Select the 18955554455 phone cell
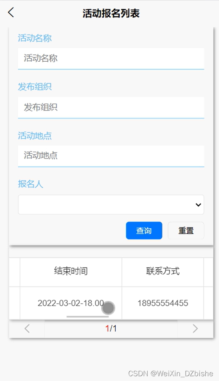 tap(163, 303)
